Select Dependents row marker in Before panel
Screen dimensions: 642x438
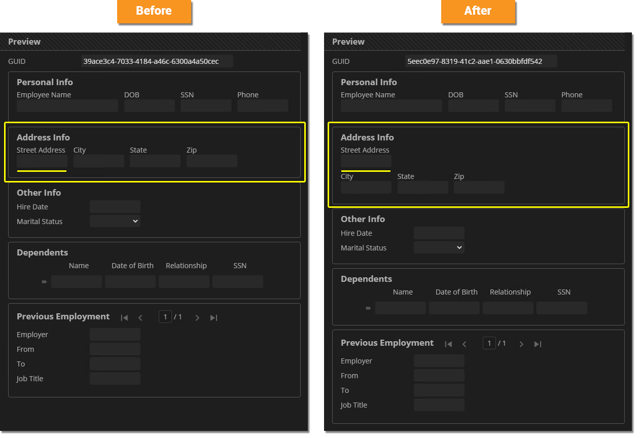click(44, 281)
